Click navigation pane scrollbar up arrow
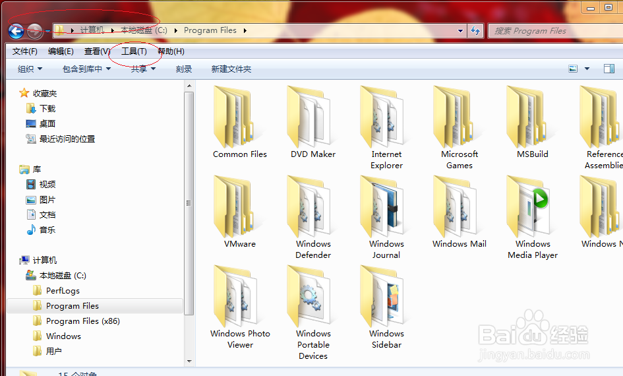623x376 pixels. coord(189,86)
